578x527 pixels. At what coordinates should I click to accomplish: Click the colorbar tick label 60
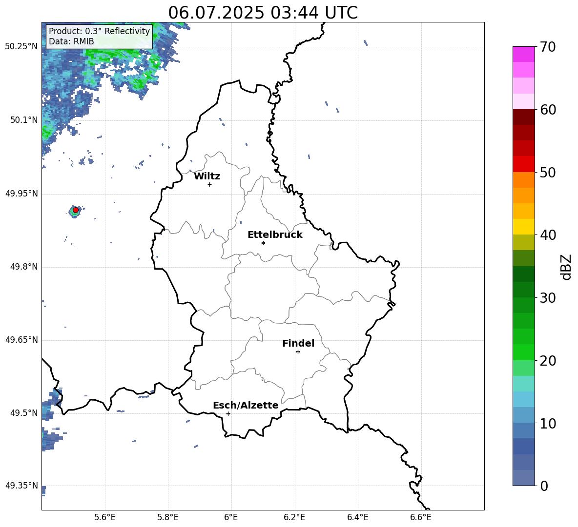548,110
